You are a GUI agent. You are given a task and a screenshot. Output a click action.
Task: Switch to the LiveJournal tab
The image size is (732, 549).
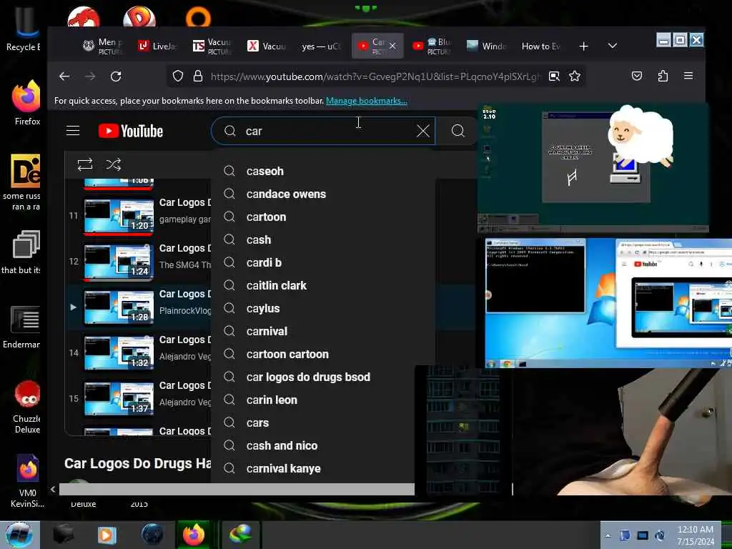pos(158,46)
